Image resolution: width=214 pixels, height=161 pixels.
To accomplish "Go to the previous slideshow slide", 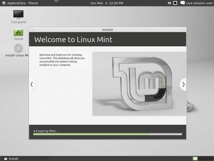I will pos(32,85).
